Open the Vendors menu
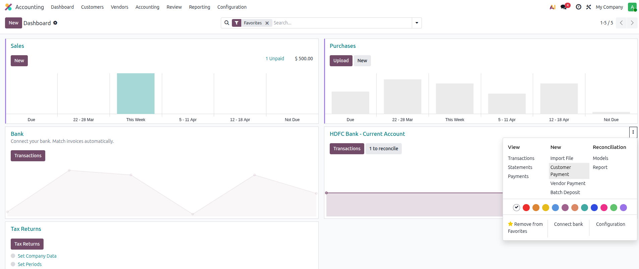The image size is (639, 269). point(120,7)
